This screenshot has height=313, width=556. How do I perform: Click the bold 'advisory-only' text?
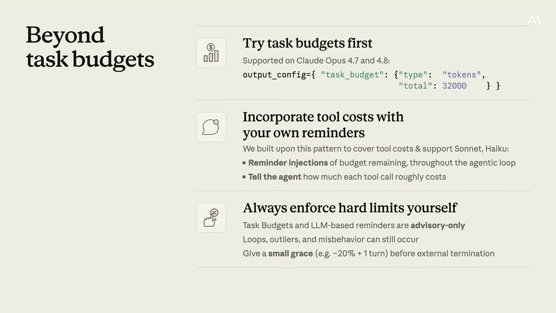point(438,225)
